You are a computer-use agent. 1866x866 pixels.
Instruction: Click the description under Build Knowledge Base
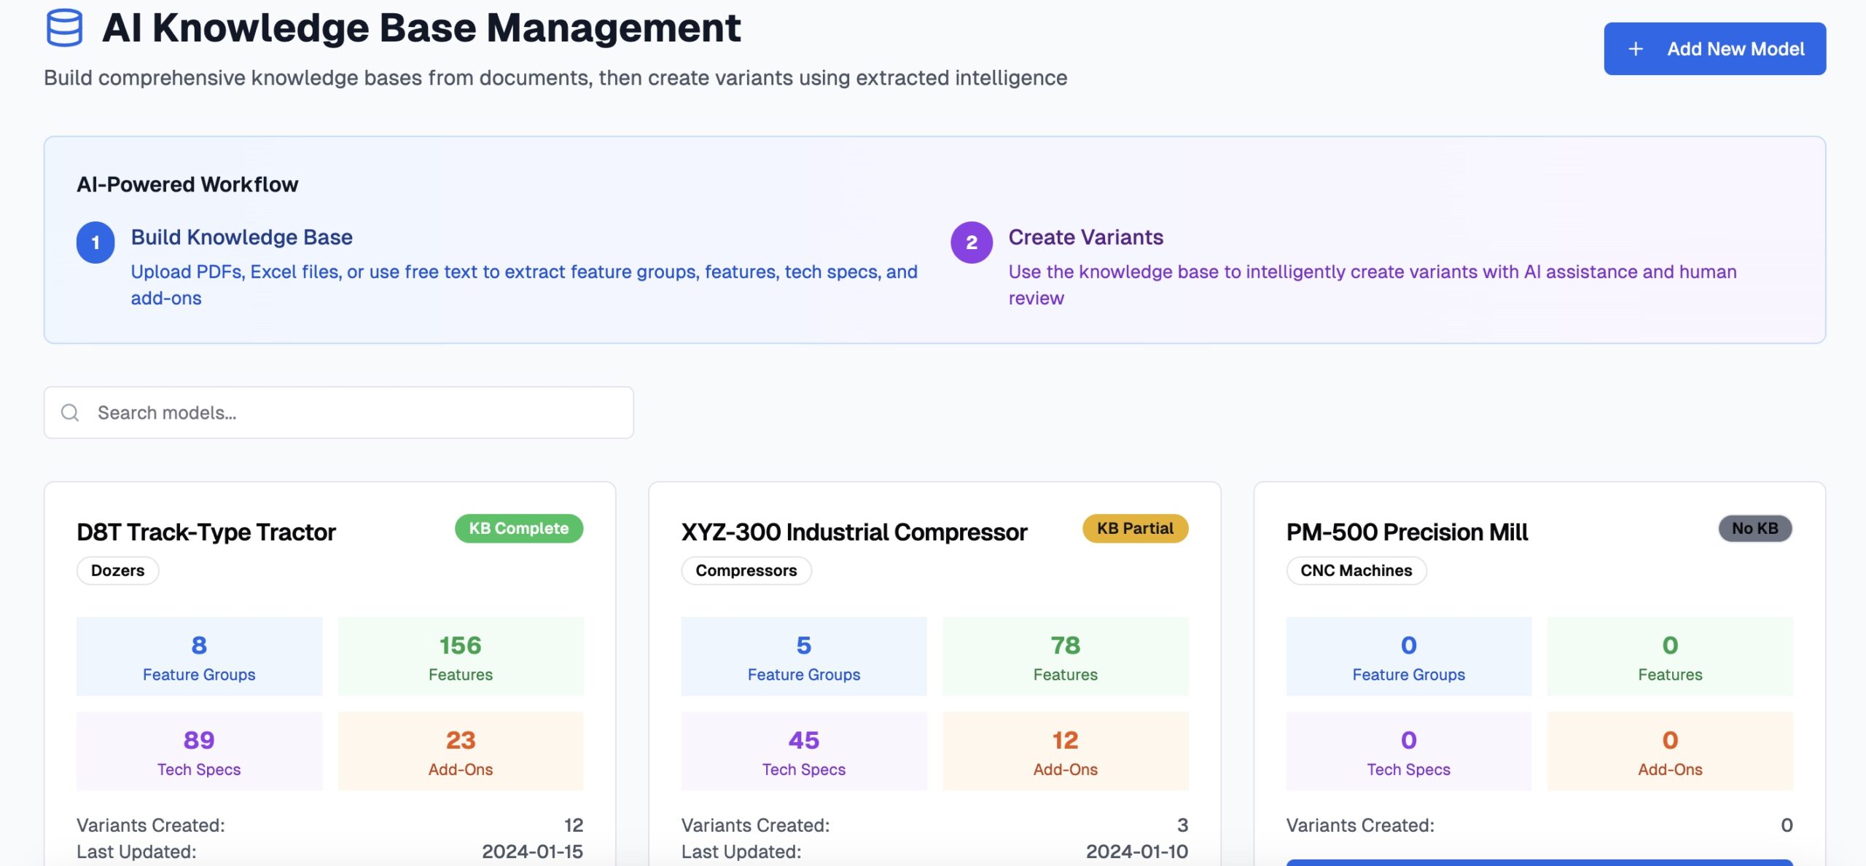coord(524,285)
